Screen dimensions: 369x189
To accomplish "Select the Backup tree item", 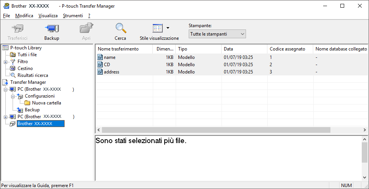I will [32, 109].
